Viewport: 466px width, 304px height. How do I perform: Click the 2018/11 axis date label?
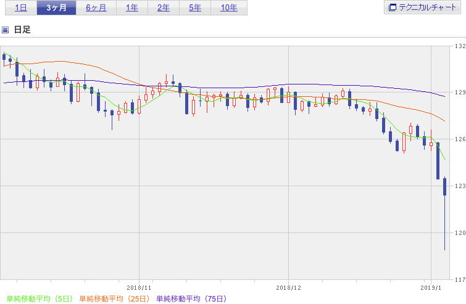pos(139,288)
